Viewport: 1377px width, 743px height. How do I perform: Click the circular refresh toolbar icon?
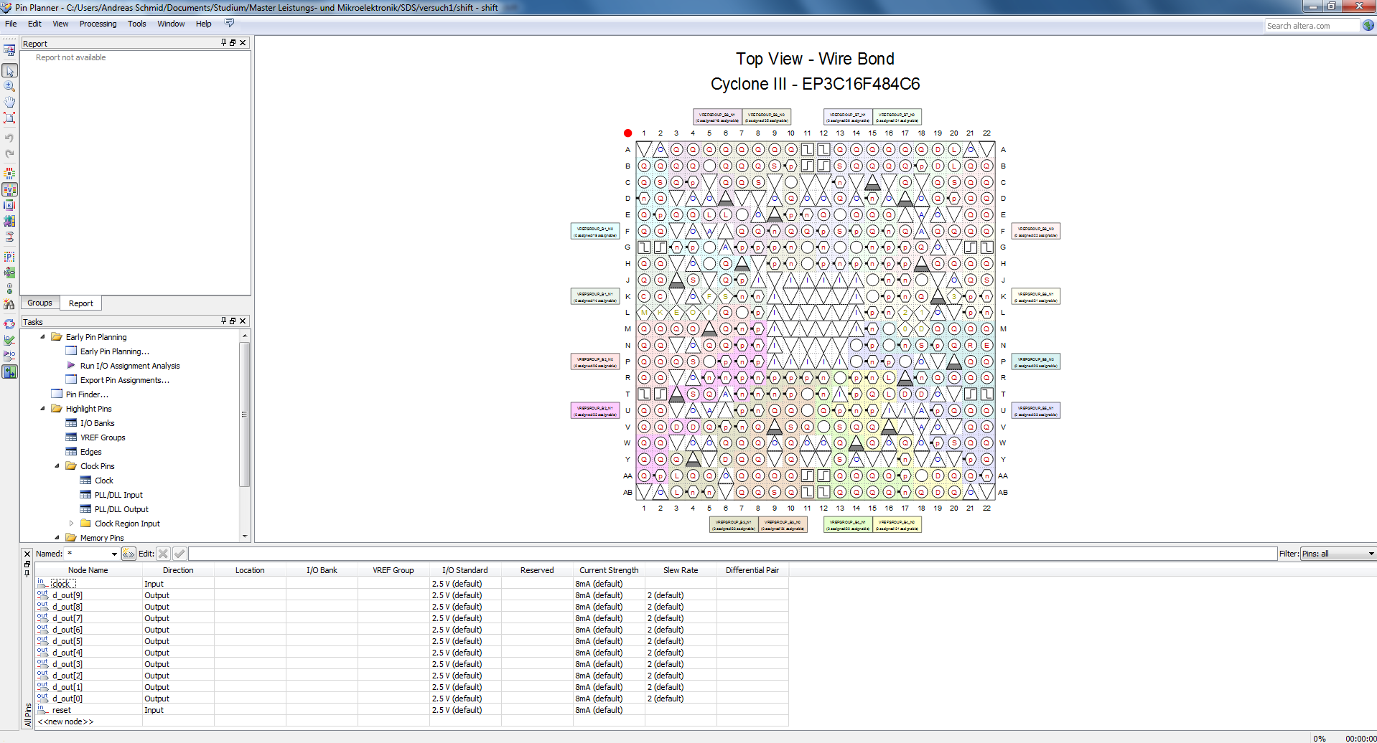click(9, 324)
